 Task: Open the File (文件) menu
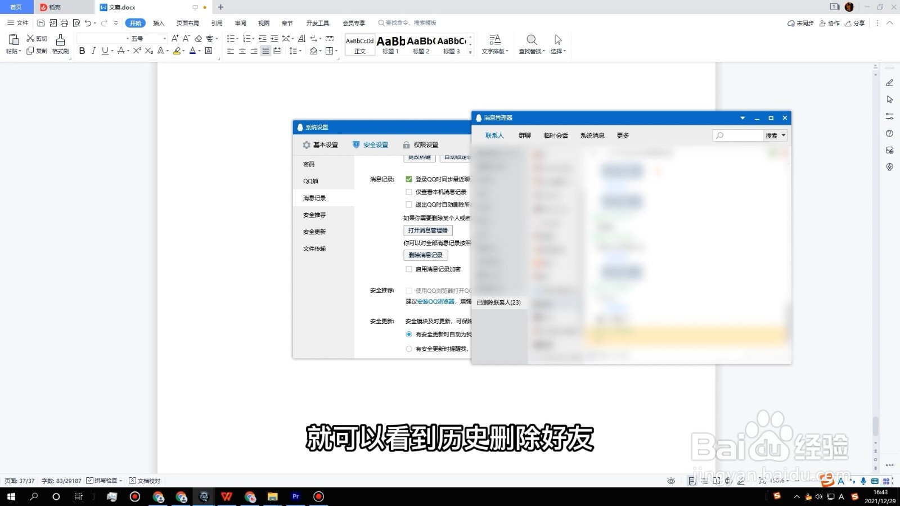point(18,23)
